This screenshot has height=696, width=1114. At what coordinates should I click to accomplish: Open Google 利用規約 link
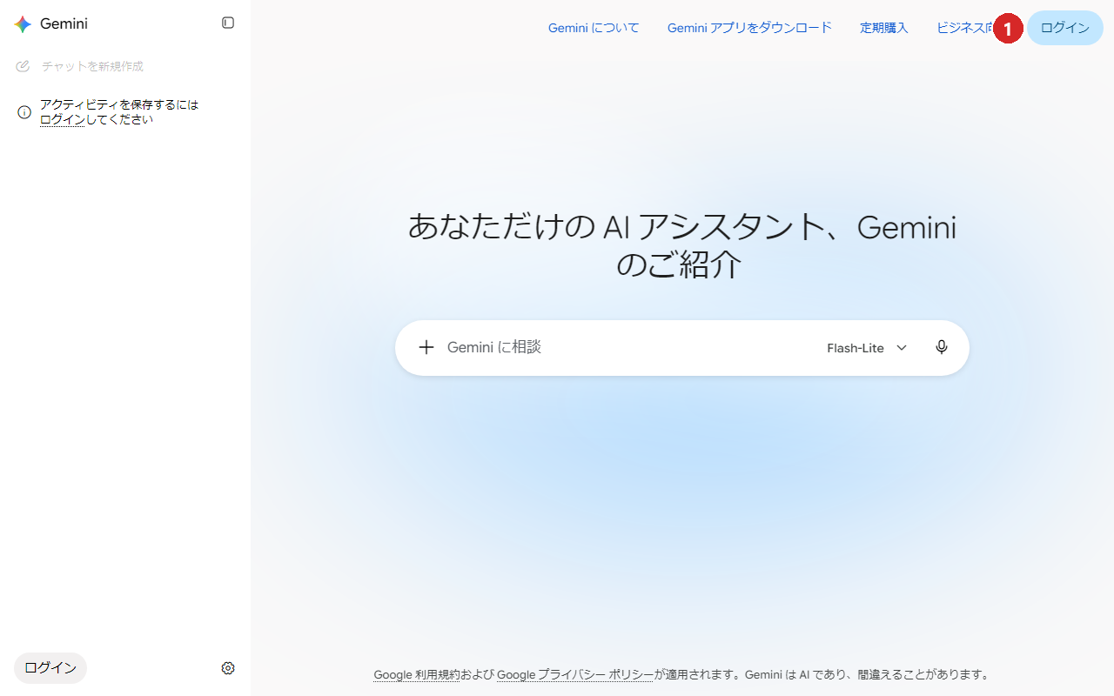coord(417,674)
